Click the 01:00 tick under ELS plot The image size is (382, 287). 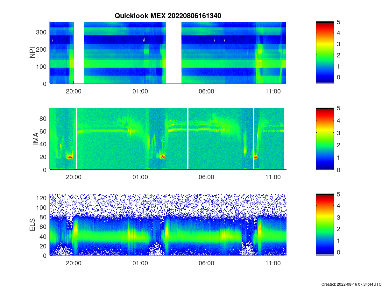[x=140, y=263]
